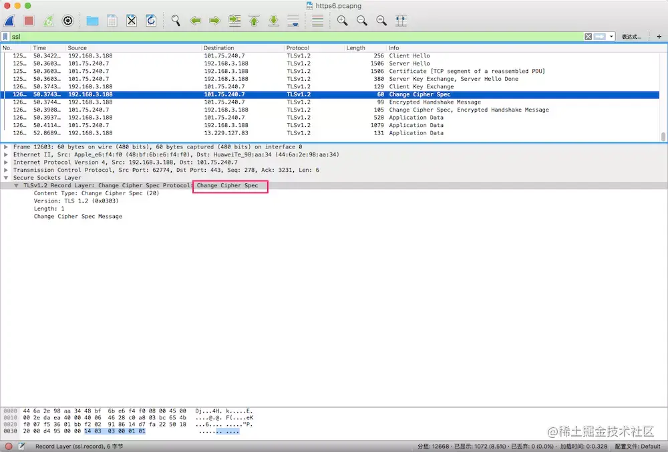Expand Internet Protocol Version 4 node
The height and width of the screenshot is (452, 668).
[6, 162]
